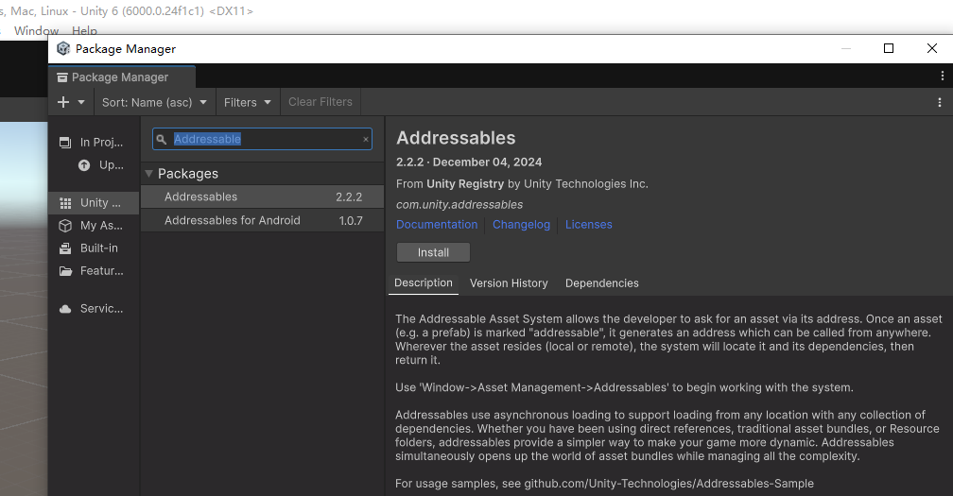Click the Package Manager tab icon
953x496 pixels.
62,77
